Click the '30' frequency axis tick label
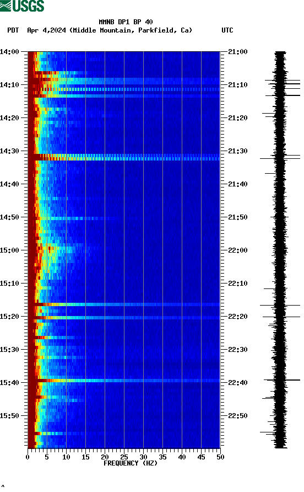The height and width of the screenshot is (492, 304). coord(144,457)
